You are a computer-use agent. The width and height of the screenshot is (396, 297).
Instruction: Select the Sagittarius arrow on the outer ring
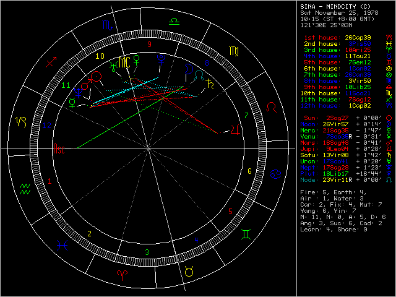[x=52, y=61]
